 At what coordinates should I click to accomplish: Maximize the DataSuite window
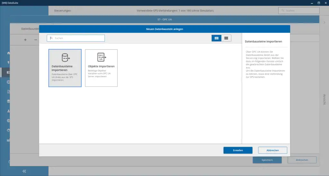pyautogui.click(x=319, y=3)
